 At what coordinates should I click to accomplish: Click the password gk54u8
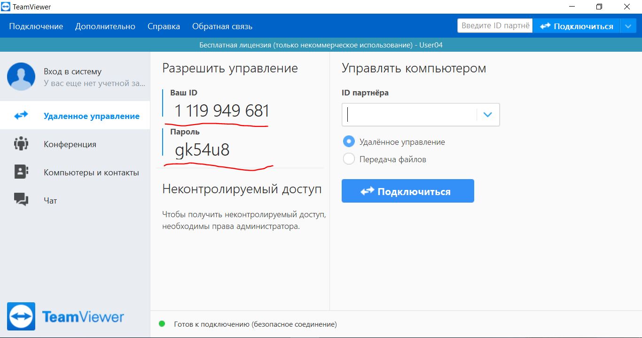click(202, 150)
